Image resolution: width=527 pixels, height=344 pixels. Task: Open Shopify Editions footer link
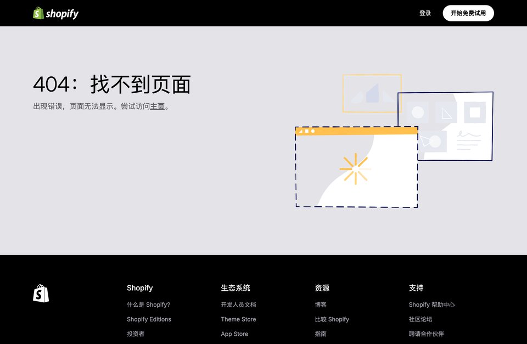point(149,319)
